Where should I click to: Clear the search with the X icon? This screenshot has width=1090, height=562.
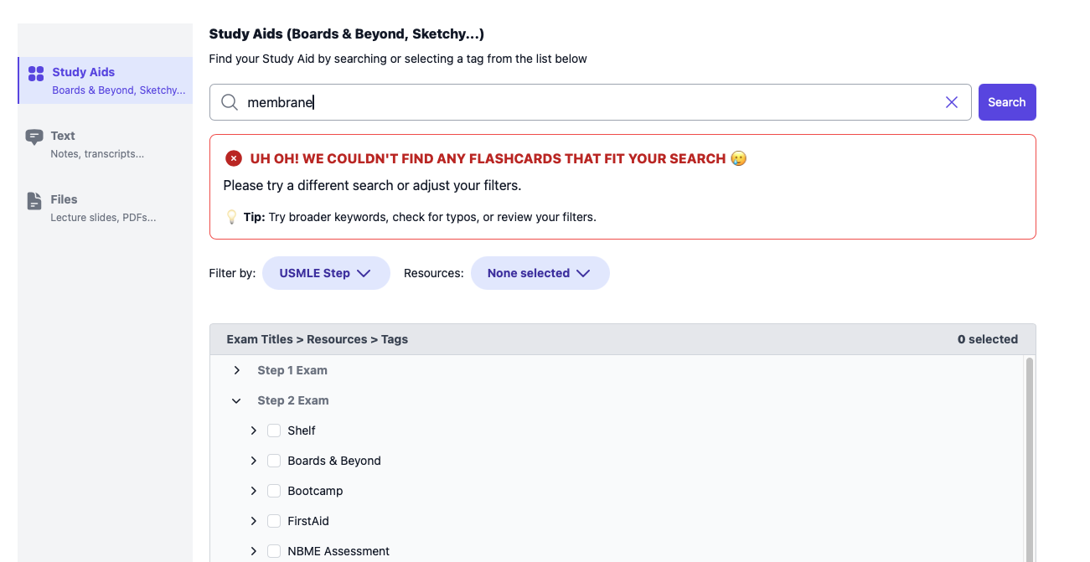pos(952,102)
